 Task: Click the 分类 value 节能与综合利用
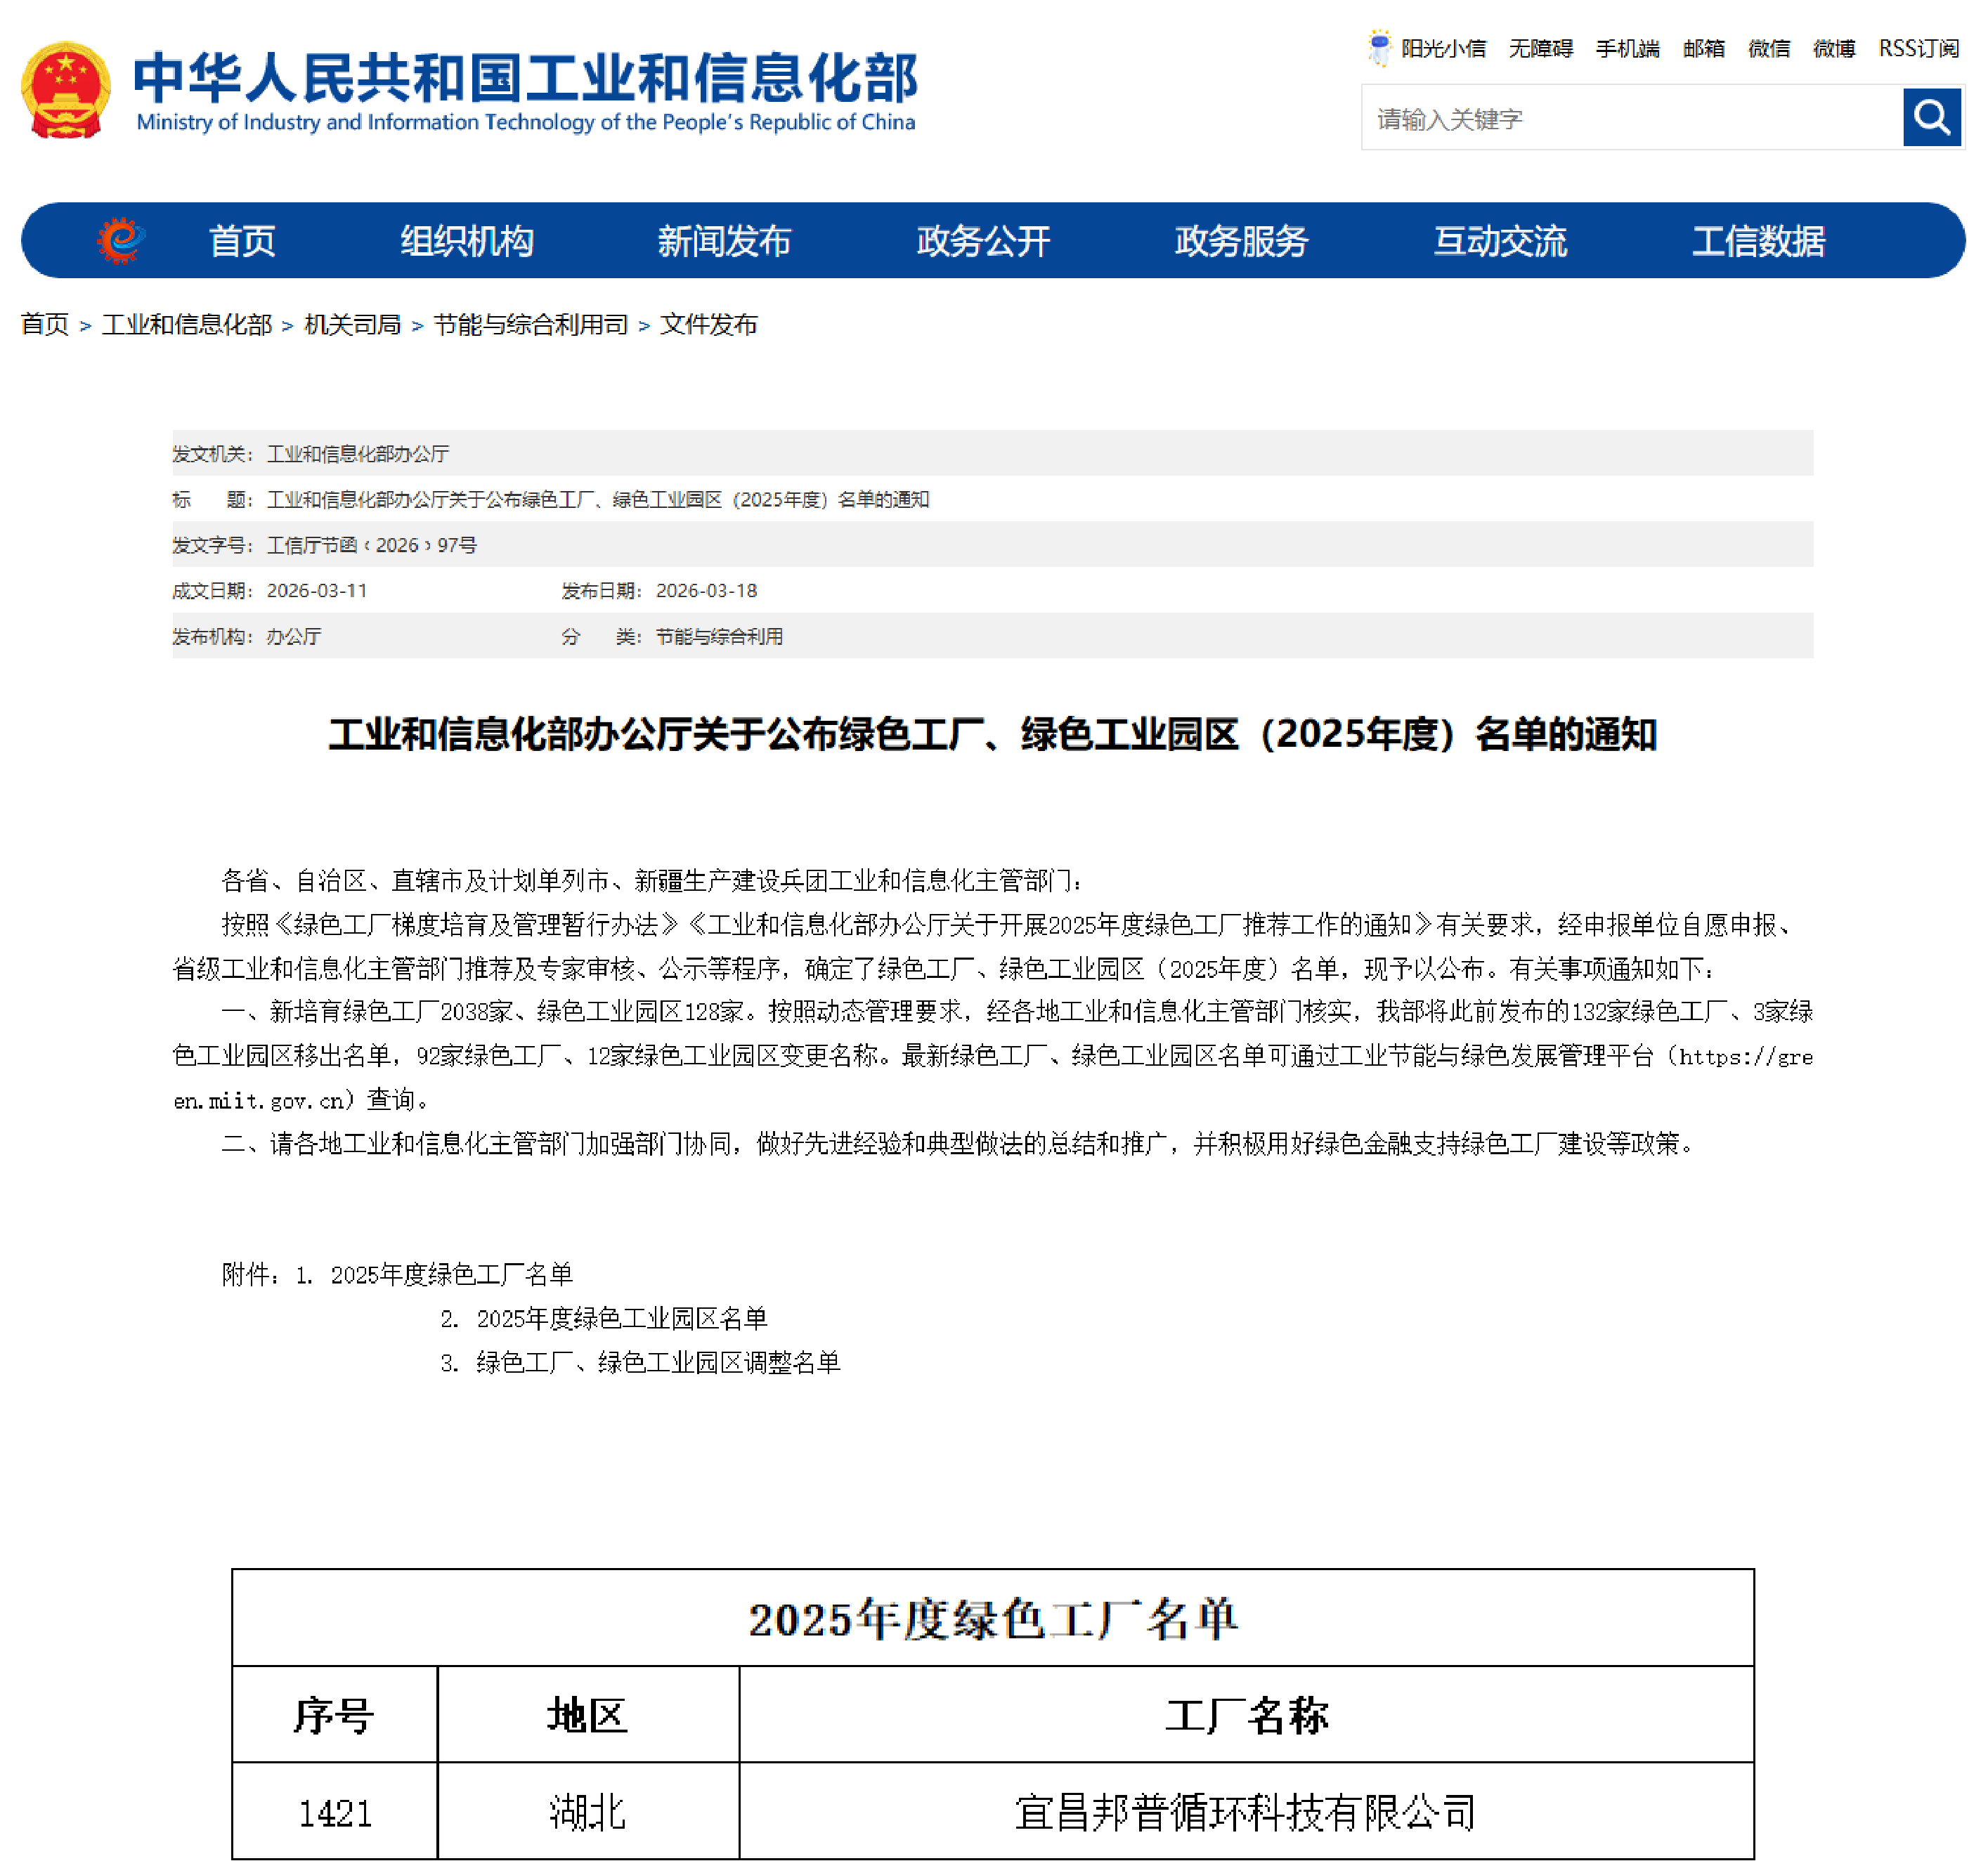click(719, 636)
